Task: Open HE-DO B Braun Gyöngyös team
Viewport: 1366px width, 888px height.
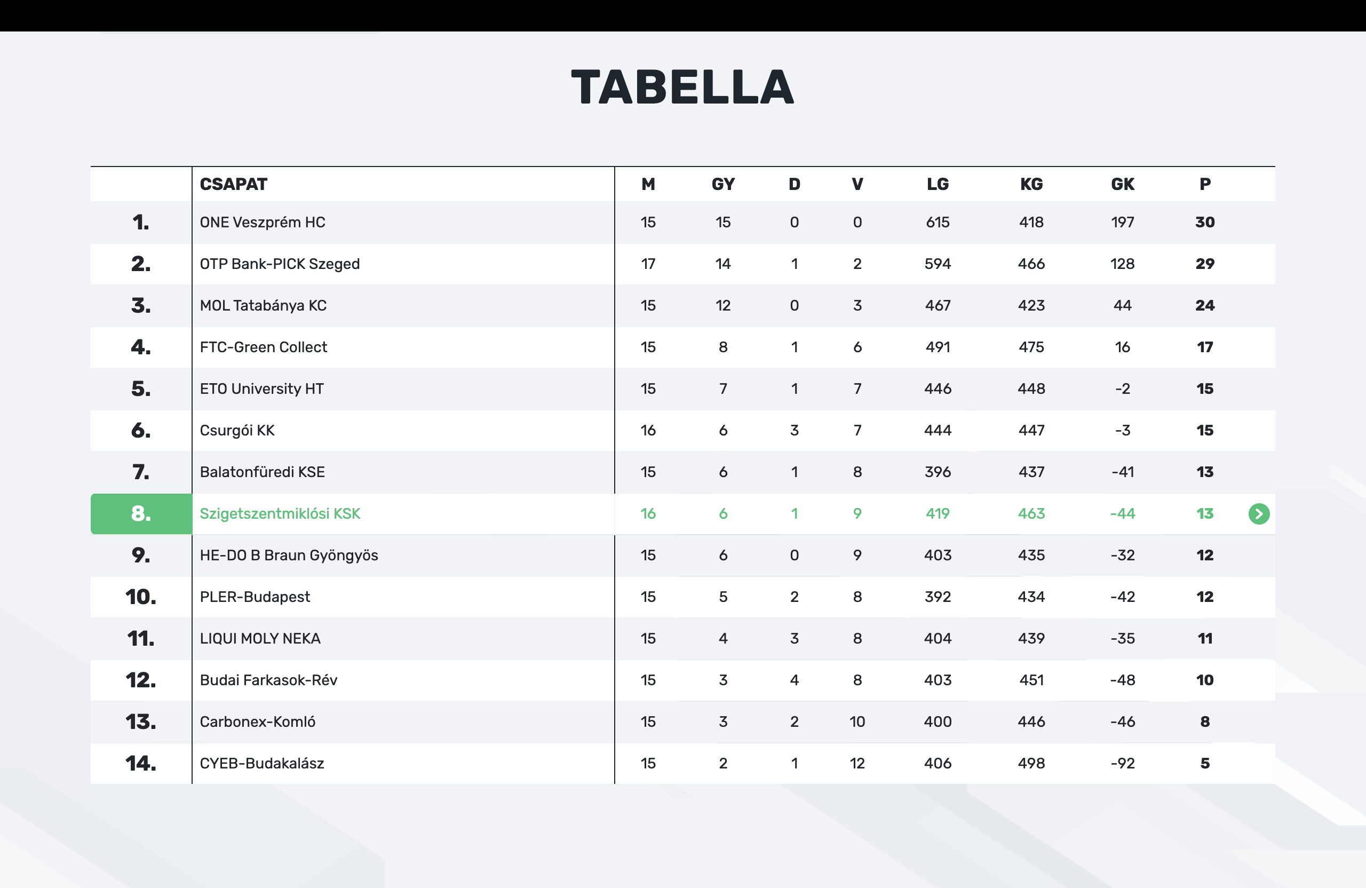Action: [289, 555]
